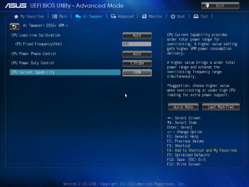Click the 'Enter: Select' hint
Image resolution: width=249 pixels, height=187 pixels.
(x=180, y=127)
